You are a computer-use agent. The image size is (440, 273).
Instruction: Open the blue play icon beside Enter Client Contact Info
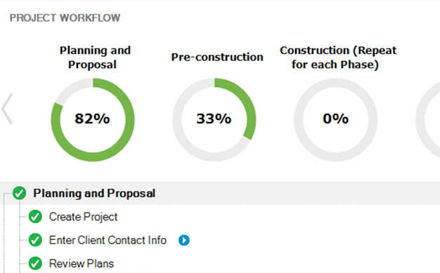point(184,240)
